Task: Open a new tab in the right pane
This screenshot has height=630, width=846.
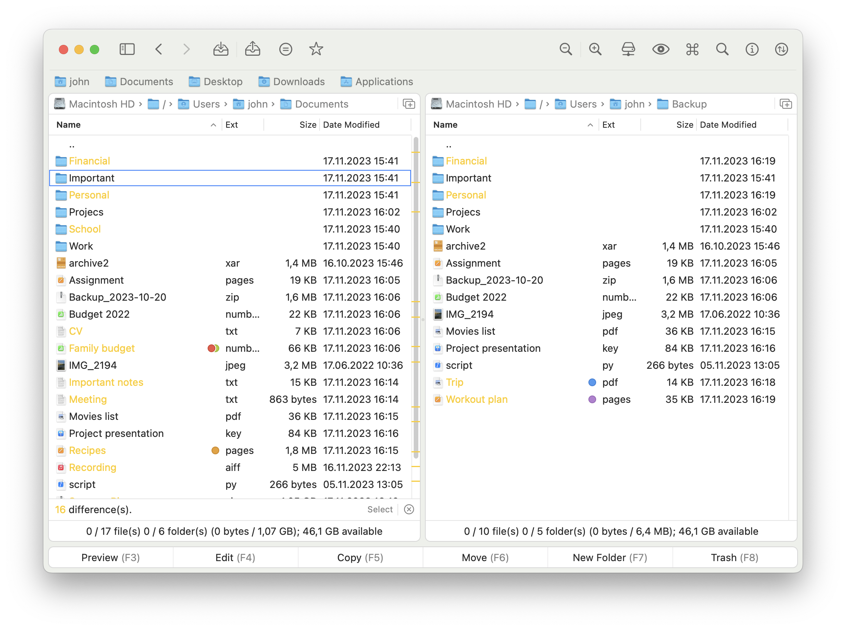Action: (786, 104)
